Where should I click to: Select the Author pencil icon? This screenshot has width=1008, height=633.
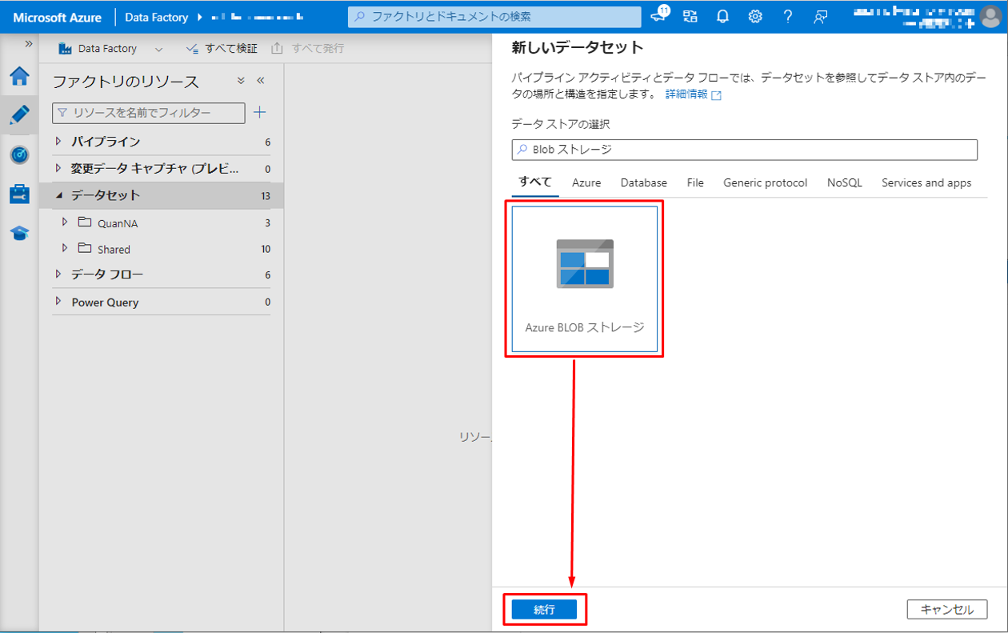[19, 114]
